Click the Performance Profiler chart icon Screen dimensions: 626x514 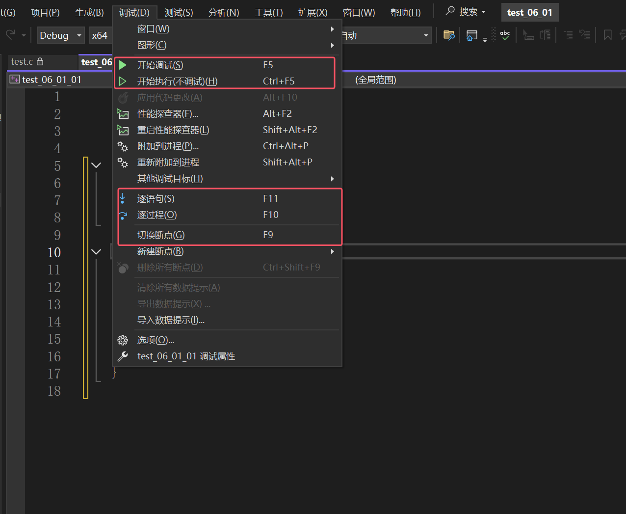coord(123,114)
